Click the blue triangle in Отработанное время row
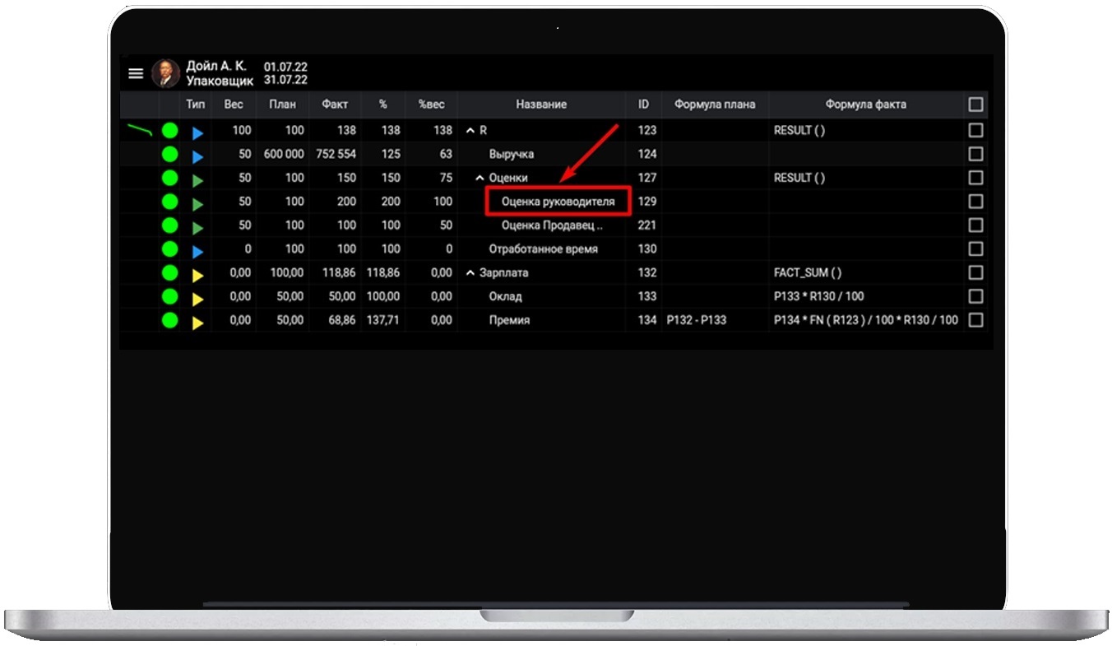The width and height of the screenshot is (1112, 646). (x=197, y=251)
